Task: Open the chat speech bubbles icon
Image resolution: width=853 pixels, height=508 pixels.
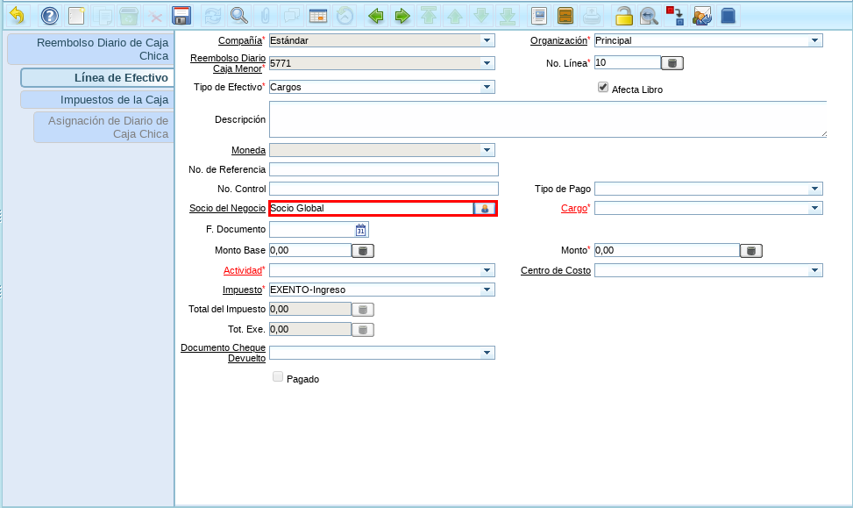Action: [x=292, y=16]
